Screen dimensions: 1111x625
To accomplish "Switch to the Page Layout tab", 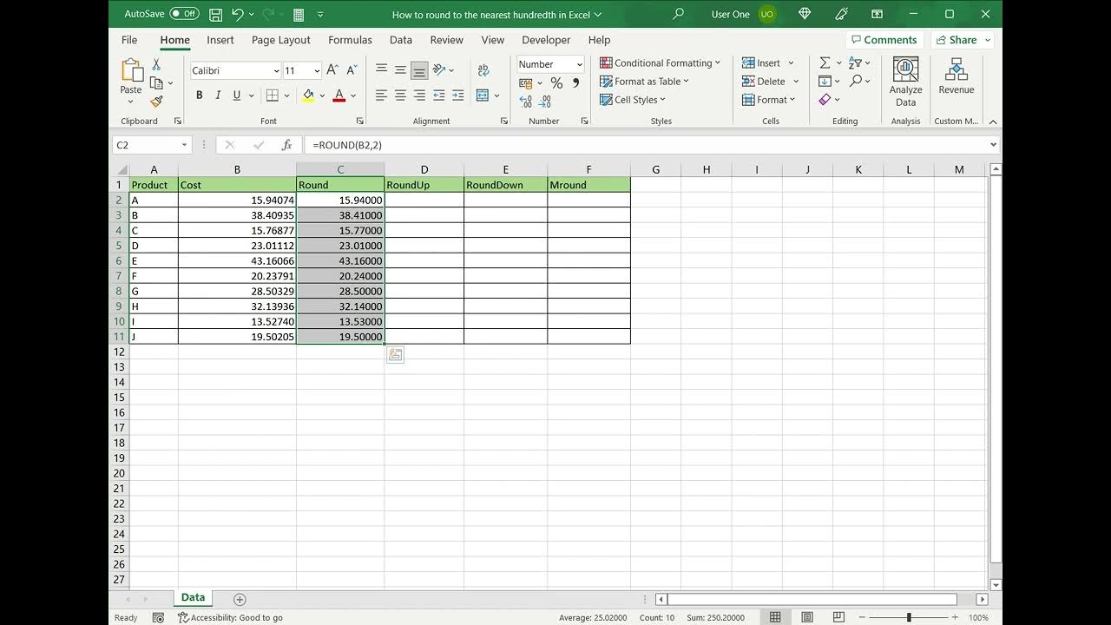I will (281, 40).
